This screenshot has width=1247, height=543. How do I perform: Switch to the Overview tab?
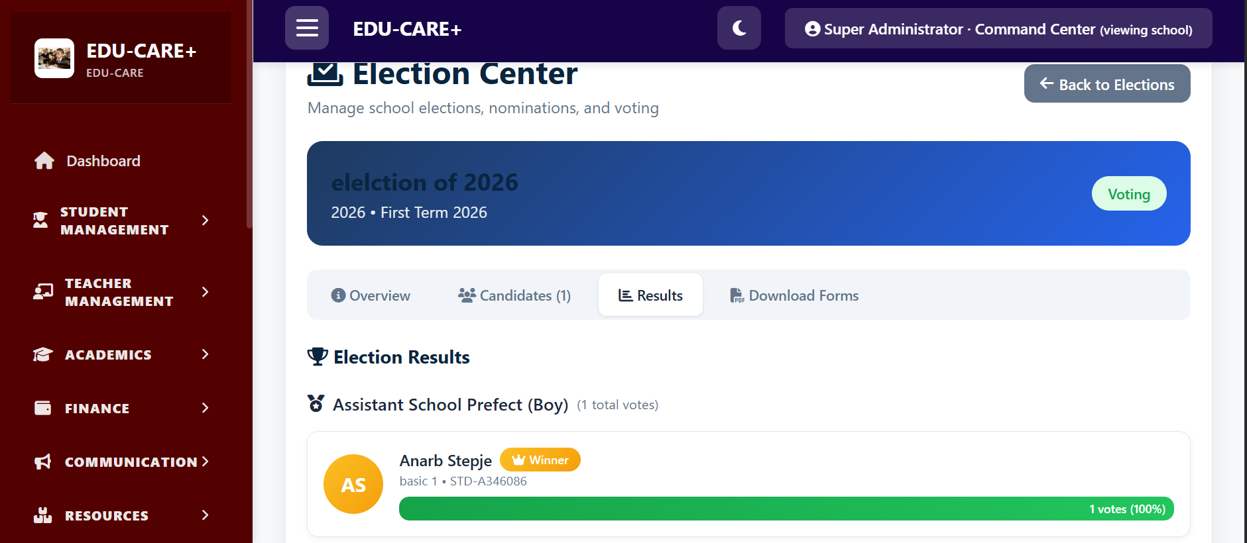pos(371,295)
